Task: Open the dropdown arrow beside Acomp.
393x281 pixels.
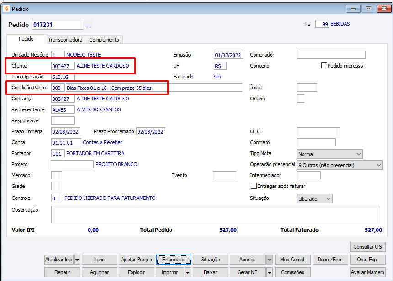Action: [x=270, y=260]
